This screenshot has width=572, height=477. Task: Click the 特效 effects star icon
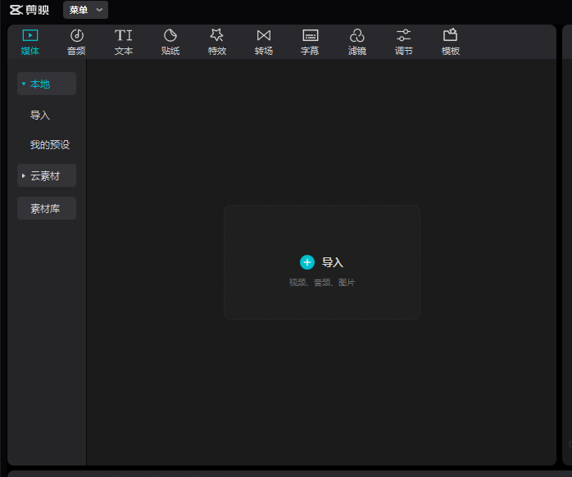pyautogui.click(x=216, y=35)
